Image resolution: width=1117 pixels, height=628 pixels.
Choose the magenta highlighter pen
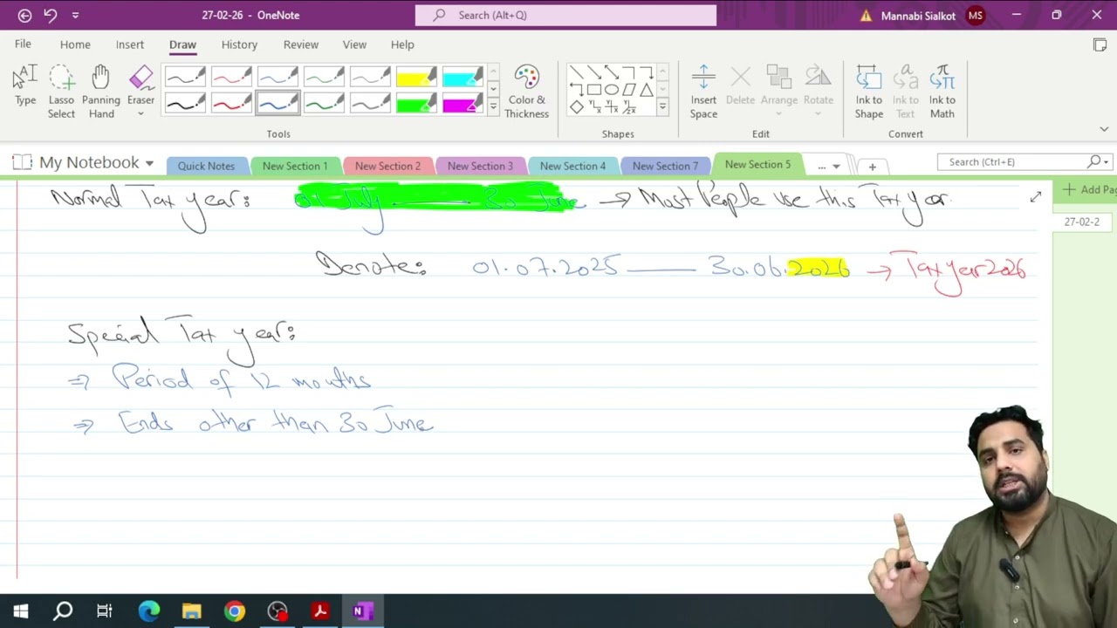(463, 103)
